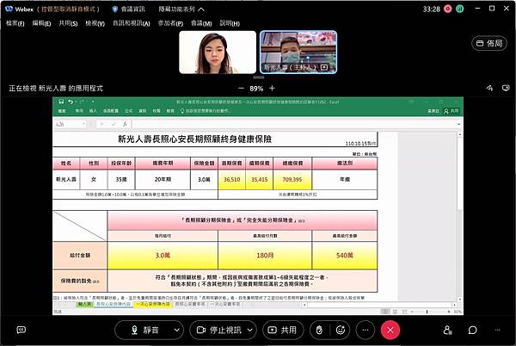Viewport: 516px width, 346px height.
Task: Click the Excel name box A26
Action: 71,124
